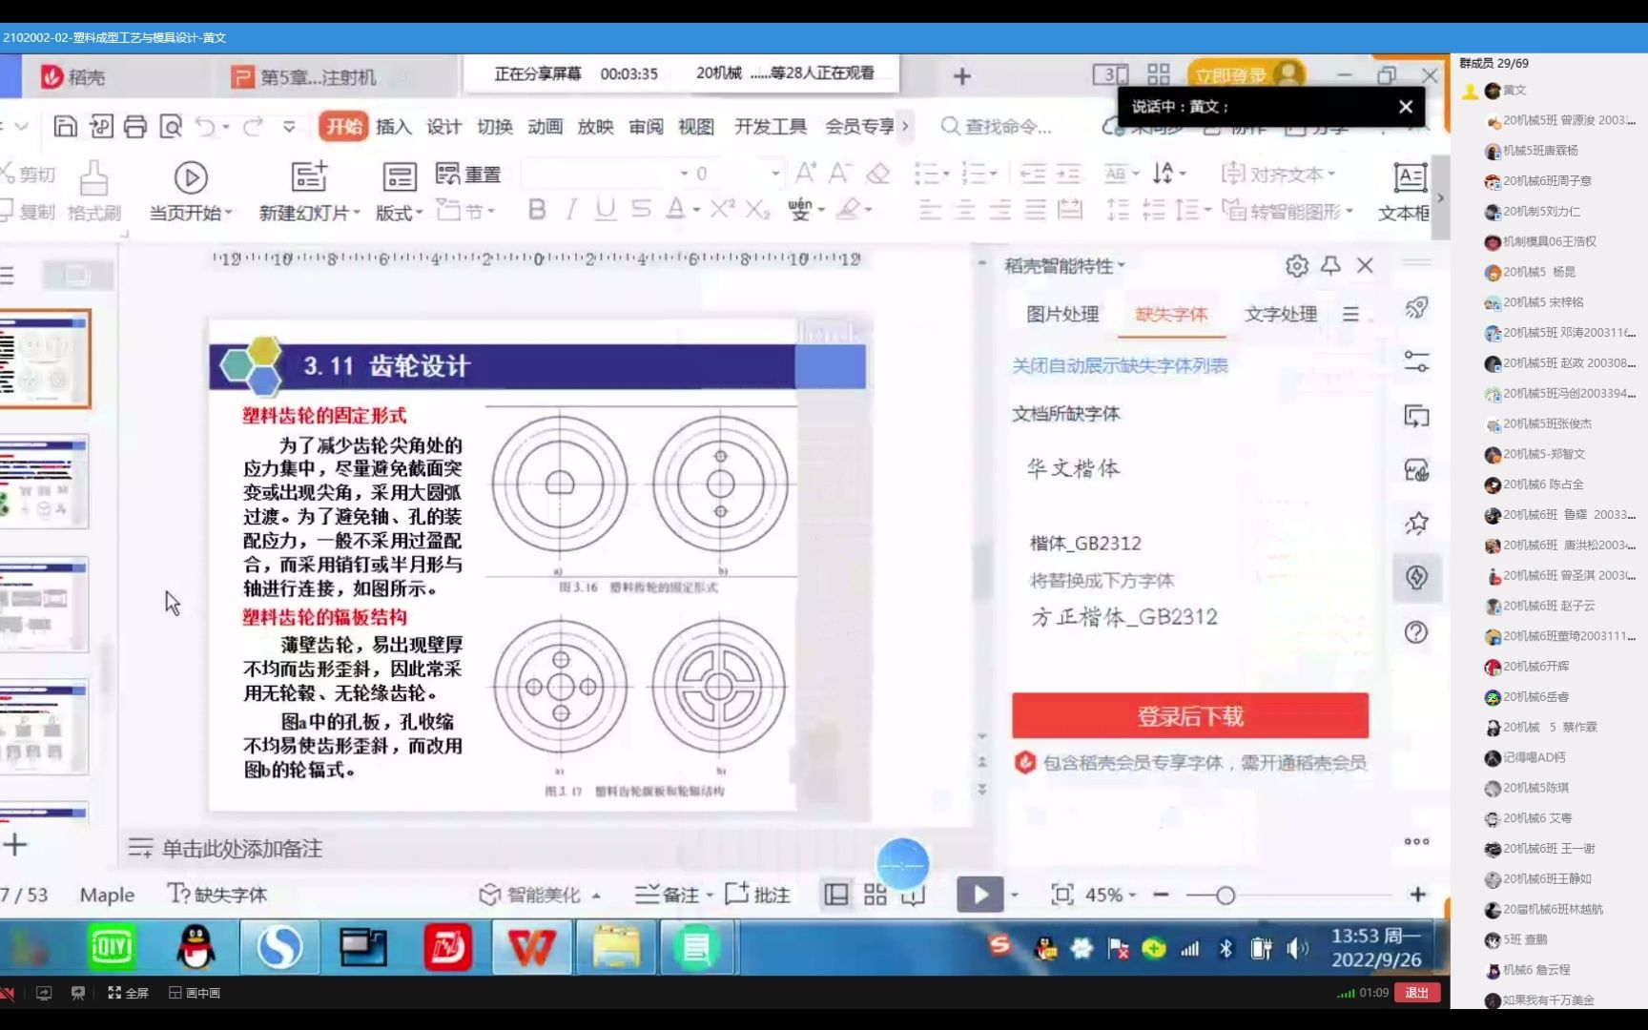1648x1030 pixels.
Task: Open the font color dropdown arrow
Action: click(x=696, y=211)
